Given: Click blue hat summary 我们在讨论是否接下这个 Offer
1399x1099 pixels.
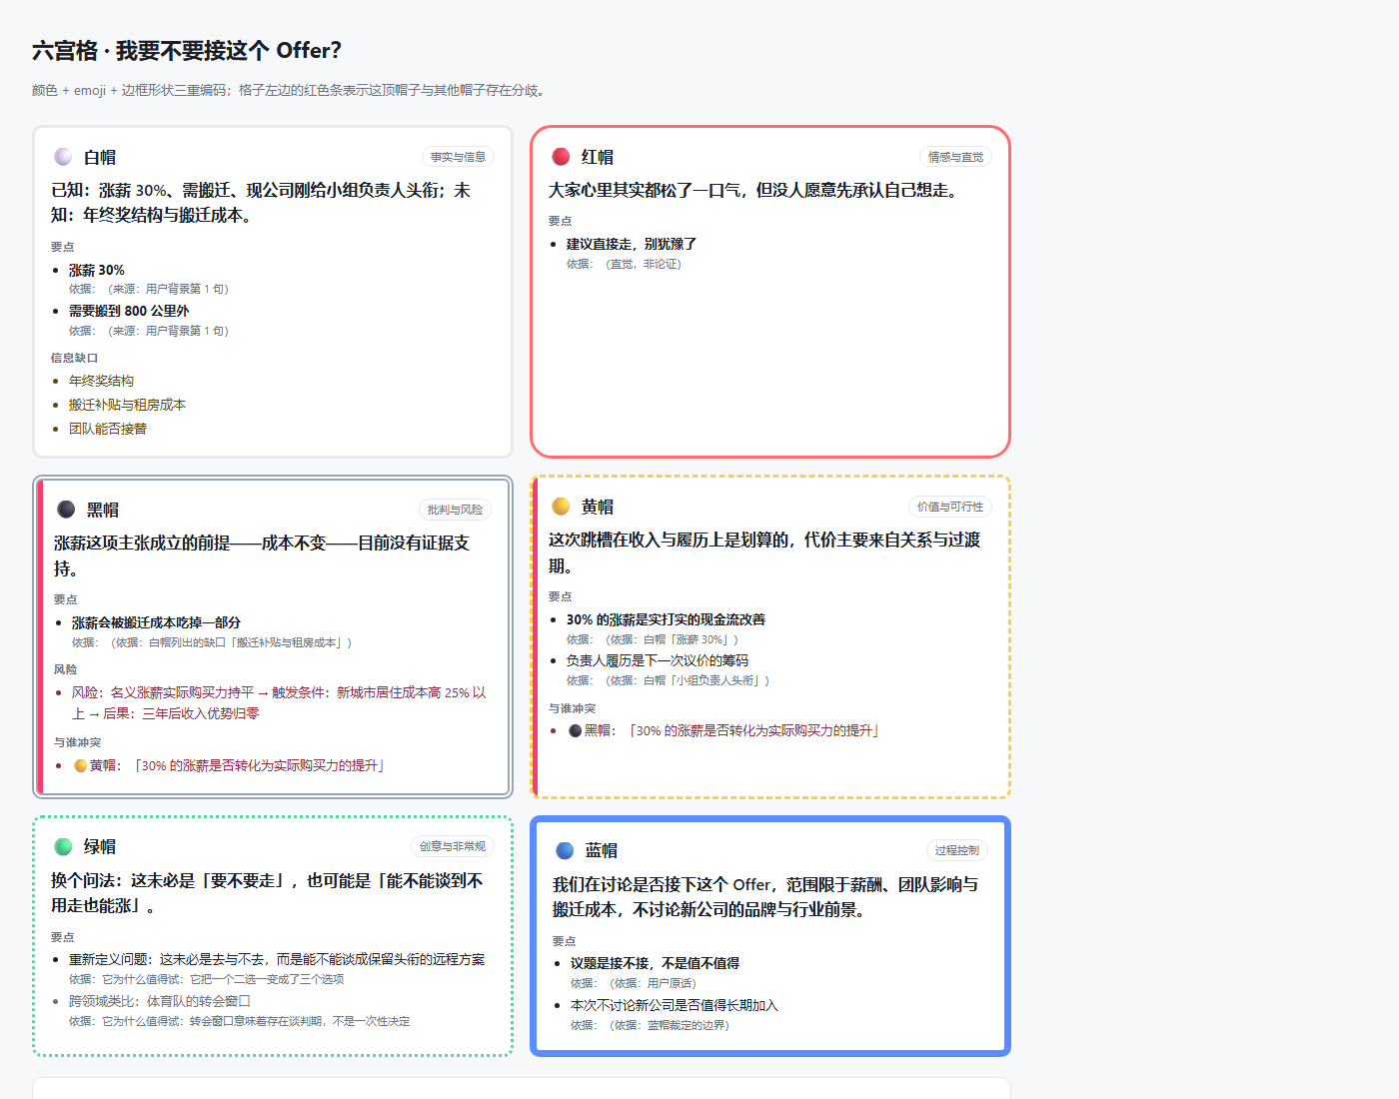Looking at the screenshot, I should tap(765, 897).
